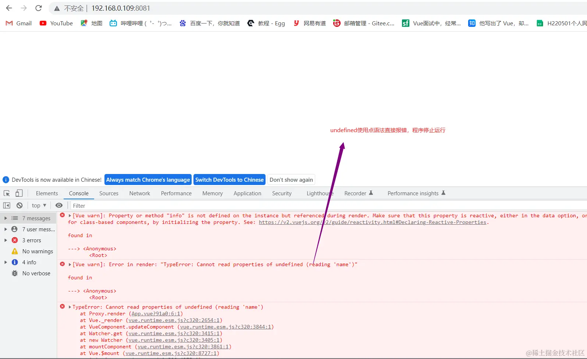Open vue.runtime.esm.js?c320:3415:1 link
This screenshot has height=359, width=587.
(x=174, y=334)
